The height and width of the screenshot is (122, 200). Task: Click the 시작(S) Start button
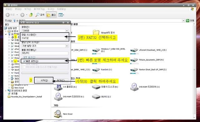click(44, 80)
